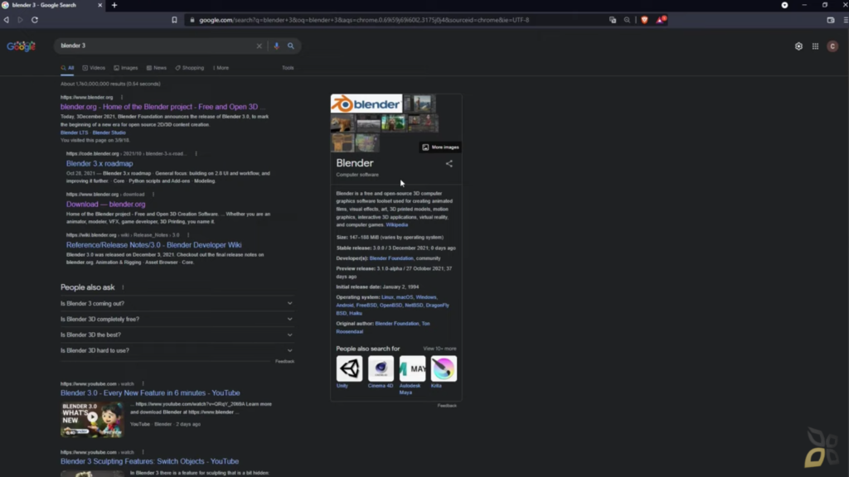Select Krita thumbnail
Viewport: 849px width, 477px height.
click(x=444, y=369)
